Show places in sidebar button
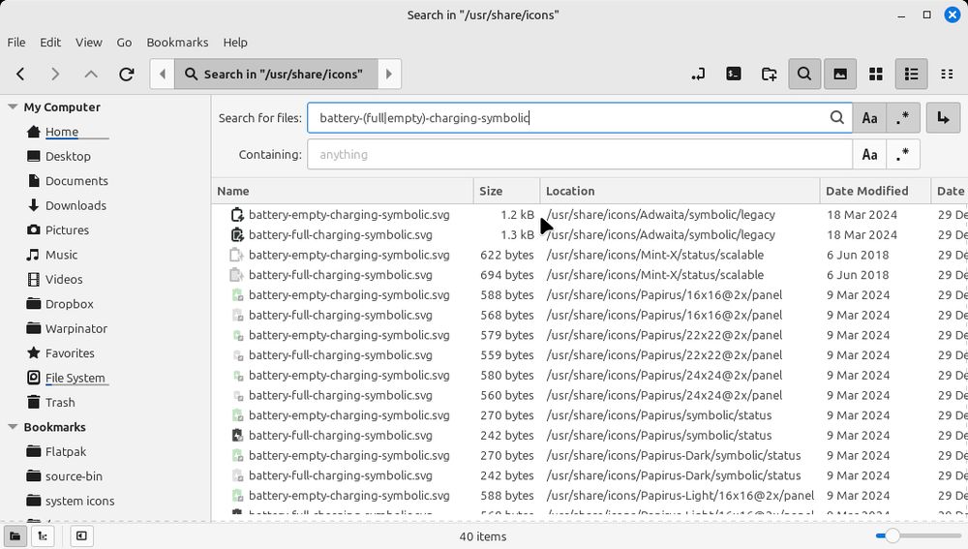This screenshot has height=549, width=968. click(x=15, y=536)
